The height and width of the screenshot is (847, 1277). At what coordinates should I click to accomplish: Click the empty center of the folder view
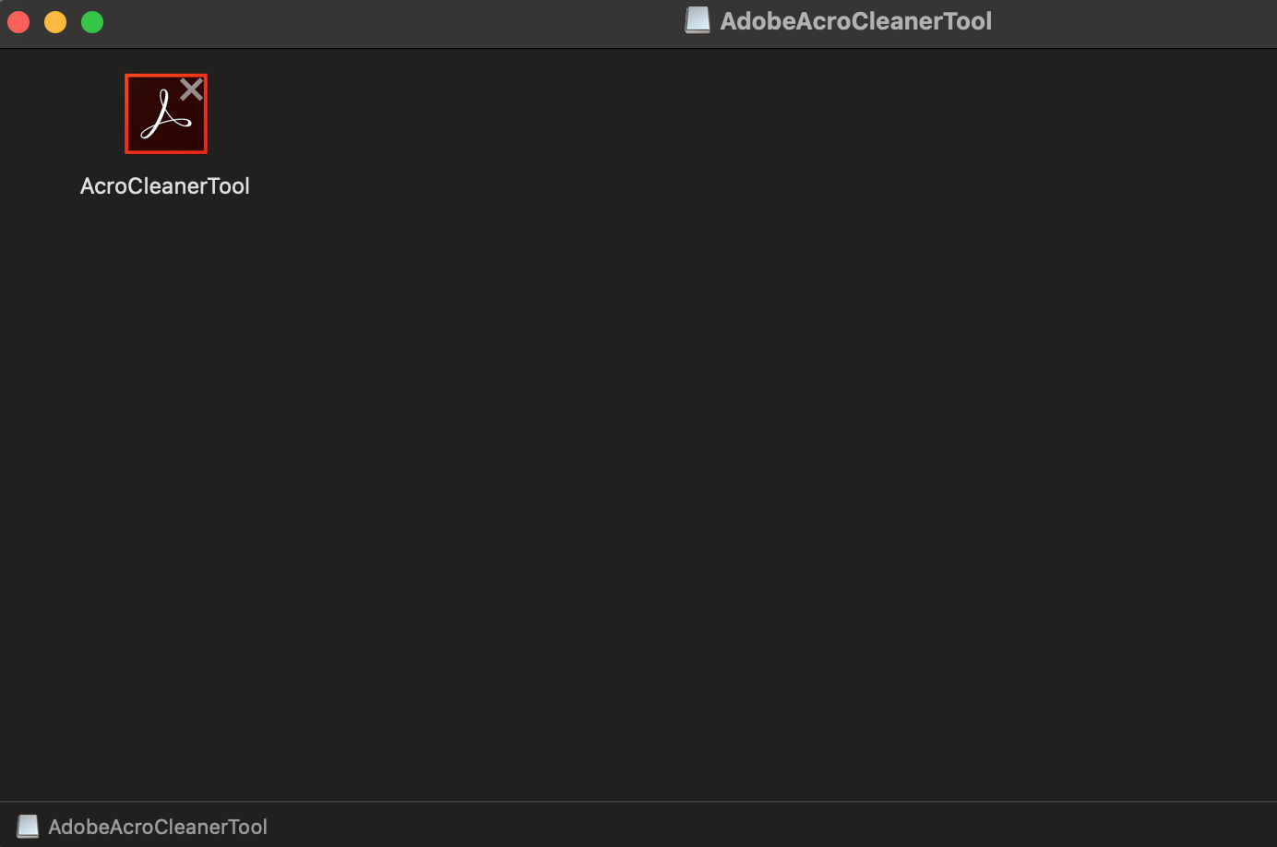pos(638,424)
